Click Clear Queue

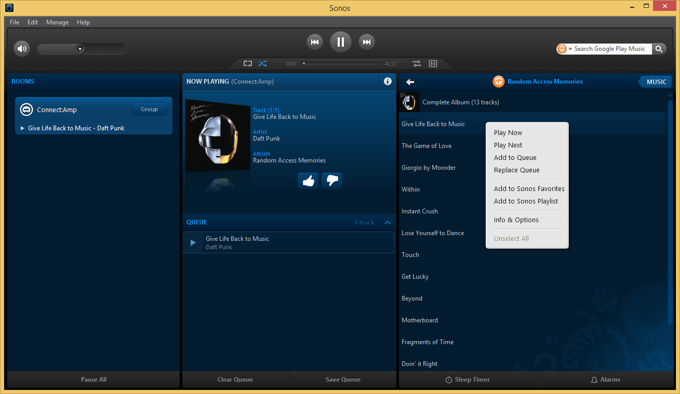pyautogui.click(x=235, y=379)
